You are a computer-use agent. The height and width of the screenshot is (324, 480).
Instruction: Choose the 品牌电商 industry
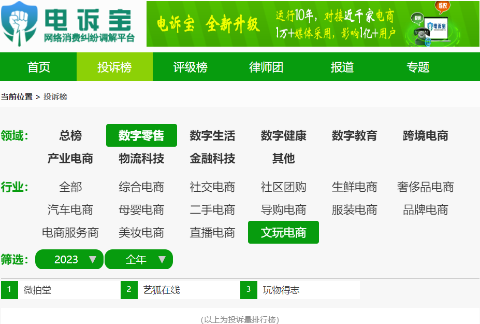tap(426, 210)
